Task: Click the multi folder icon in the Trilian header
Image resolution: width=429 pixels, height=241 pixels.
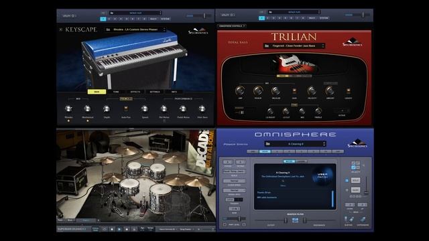Action: (x=270, y=12)
